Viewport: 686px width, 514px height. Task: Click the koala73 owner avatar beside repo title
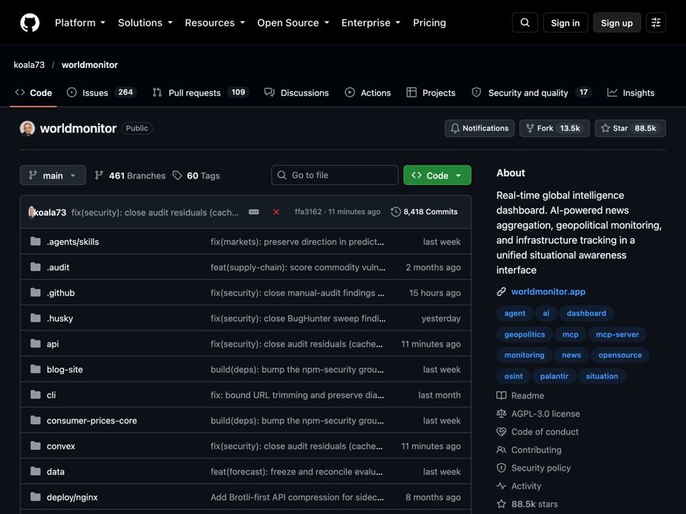coord(27,129)
